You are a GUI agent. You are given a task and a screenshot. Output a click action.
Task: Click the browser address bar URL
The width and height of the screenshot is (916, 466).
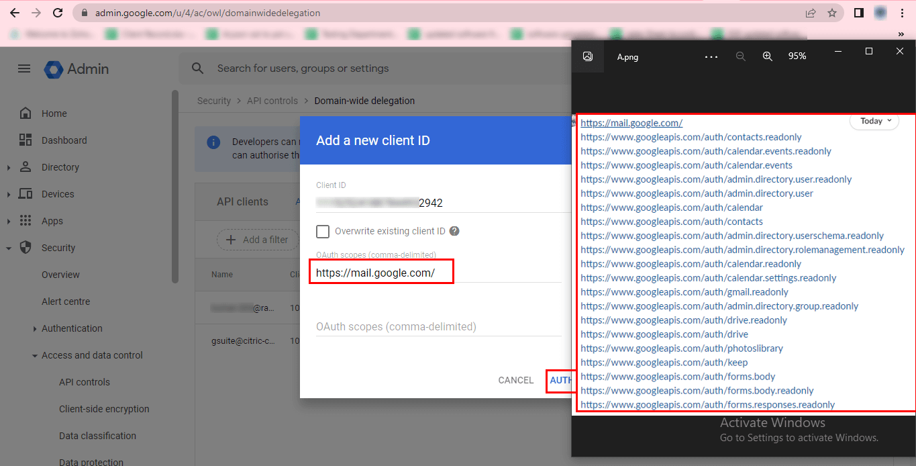tap(207, 13)
